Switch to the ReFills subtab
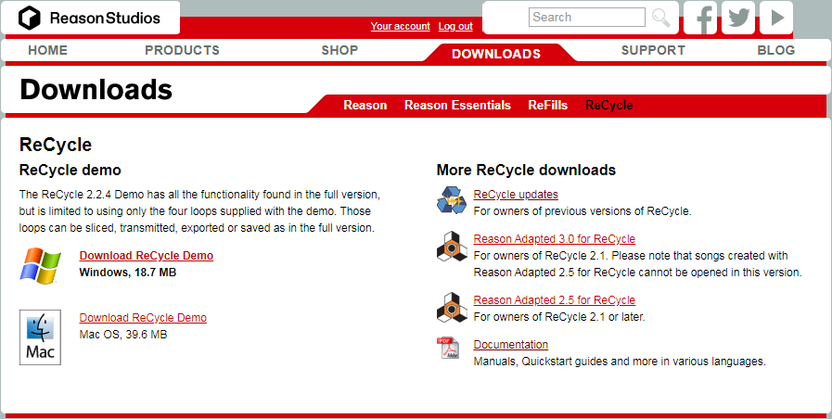Image resolution: width=832 pixels, height=419 pixels. click(547, 105)
